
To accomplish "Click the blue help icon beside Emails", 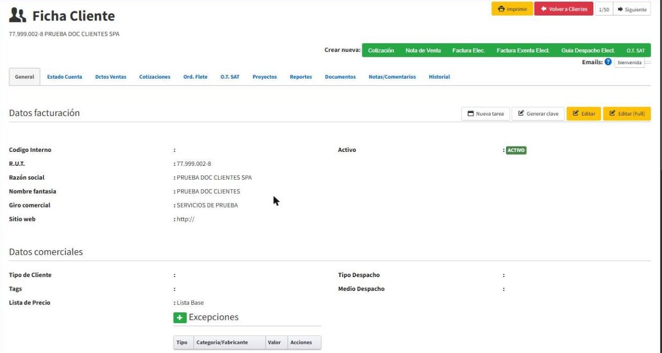I will click(608, 62).
